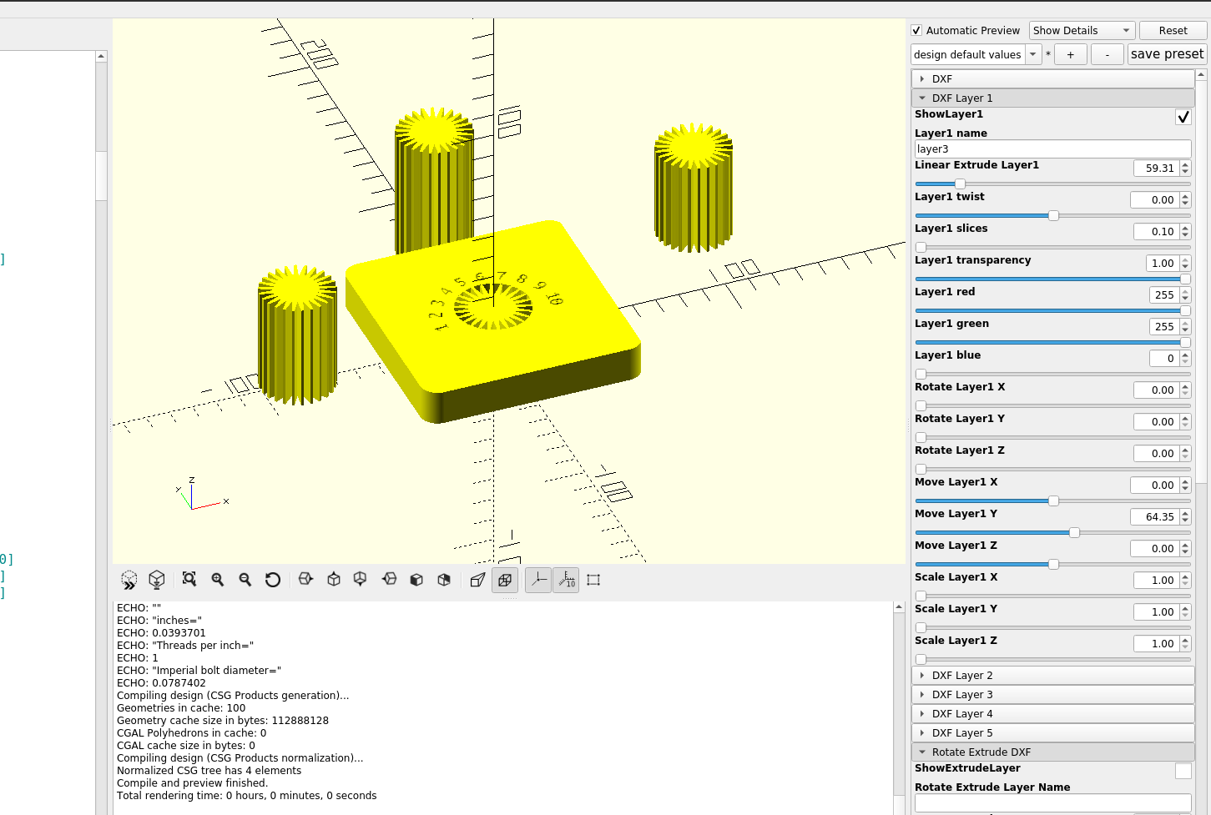Collapse the DXF Layer 1 section

click(1053, 98)
